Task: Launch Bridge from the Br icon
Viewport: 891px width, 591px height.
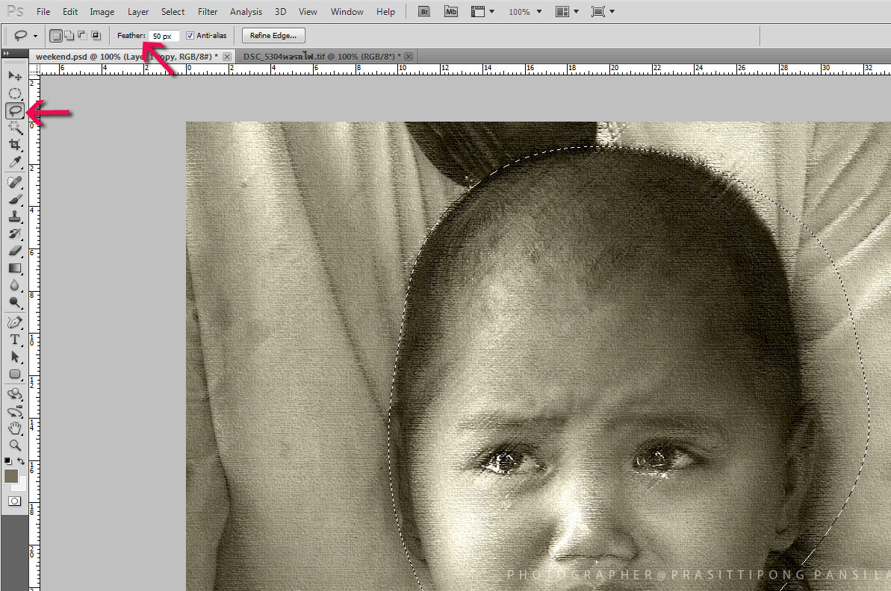Action: [424, 12]
